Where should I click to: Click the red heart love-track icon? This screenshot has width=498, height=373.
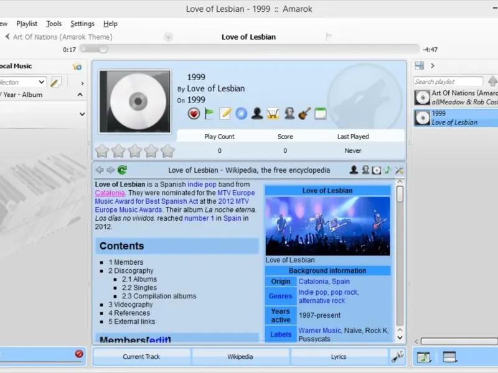tap(194, 114)
